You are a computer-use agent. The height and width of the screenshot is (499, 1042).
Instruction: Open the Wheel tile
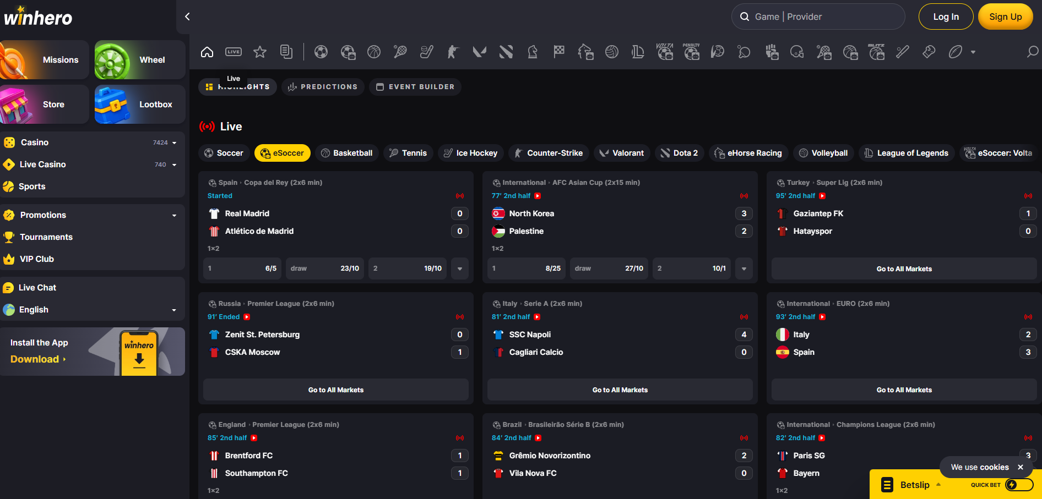coord(140,59)
